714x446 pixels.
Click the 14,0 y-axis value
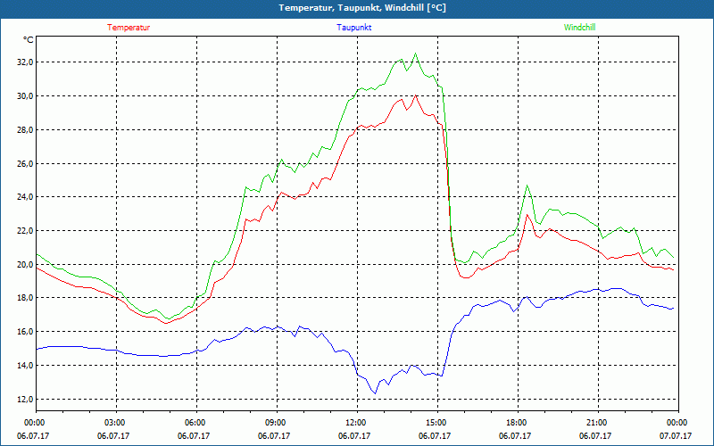tap(26, 366)
